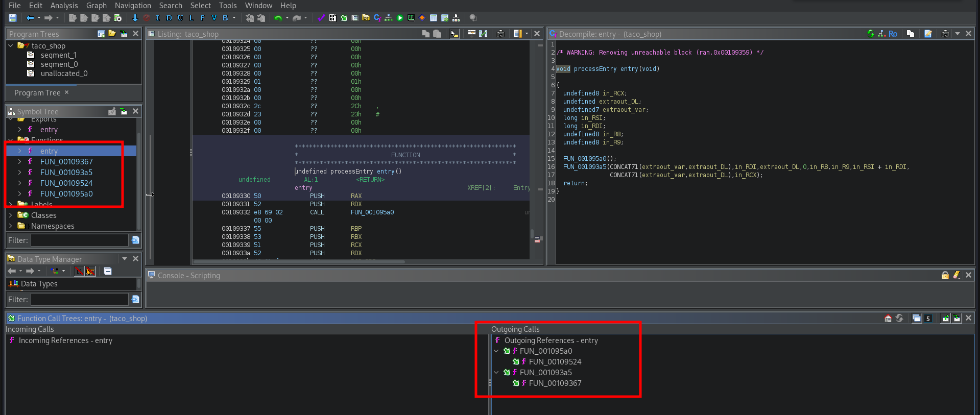The image size is (980, 415).
Task: Expand the FUN_00109367 function node
Action: coord(19,162)
